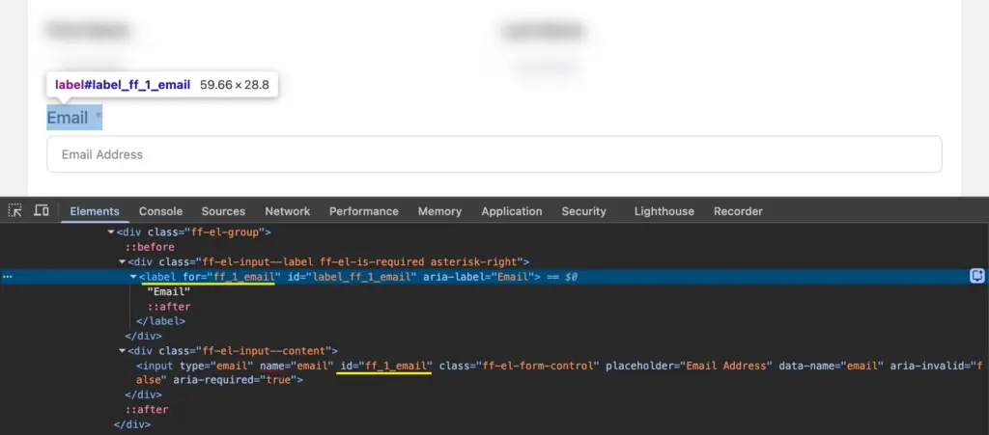
Task: Click into the Email Address input field
Action: tap(494, 154)
